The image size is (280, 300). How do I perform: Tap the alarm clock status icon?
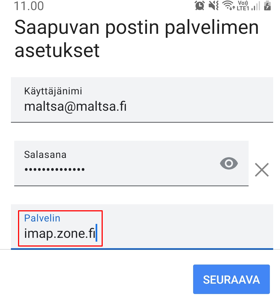(x=200, y=5)
